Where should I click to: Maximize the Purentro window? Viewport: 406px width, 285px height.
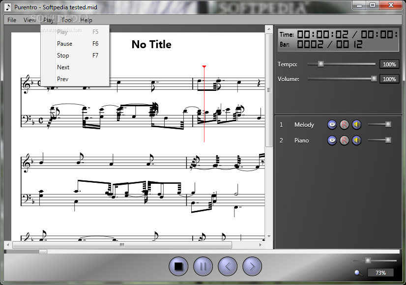click(x=373, y=5)
